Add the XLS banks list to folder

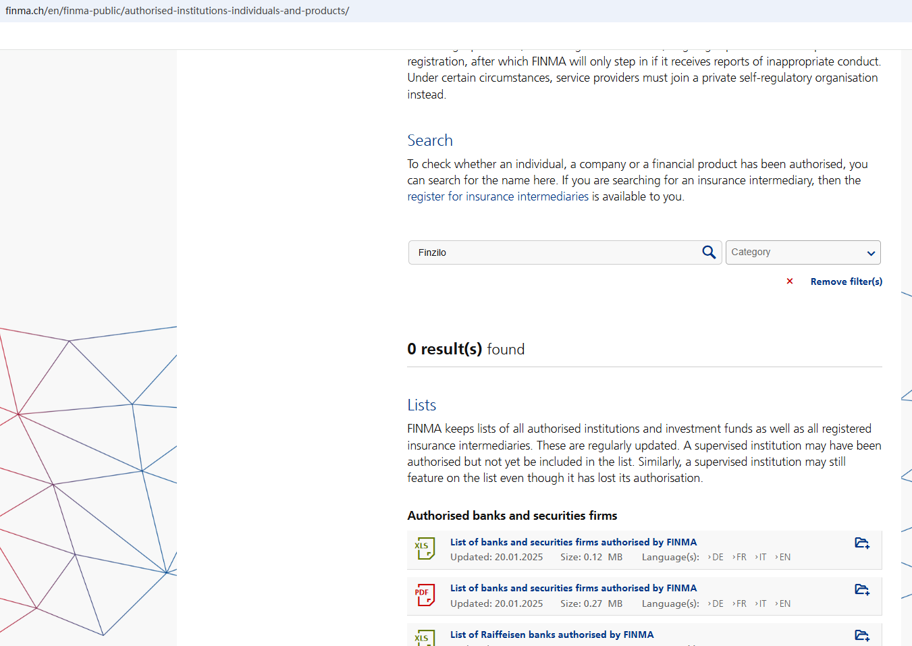point(862,543)
